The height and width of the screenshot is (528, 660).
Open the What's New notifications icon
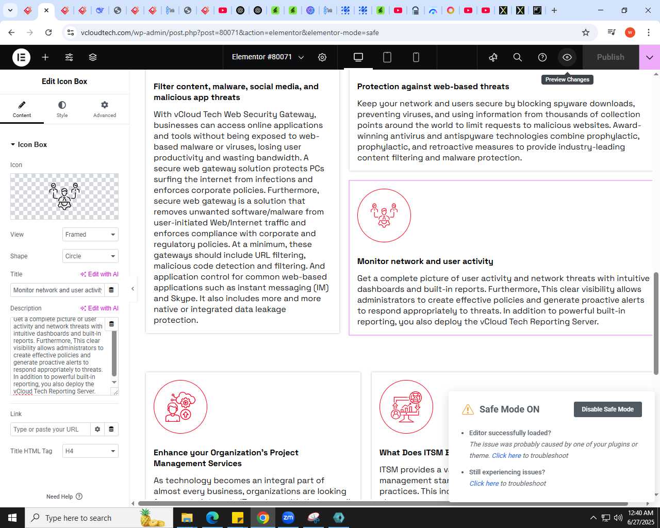[x=493, y=57]
